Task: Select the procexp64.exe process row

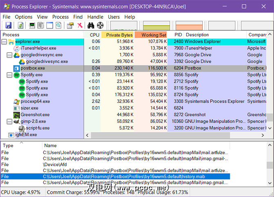Action: click(x=133, y=102)
